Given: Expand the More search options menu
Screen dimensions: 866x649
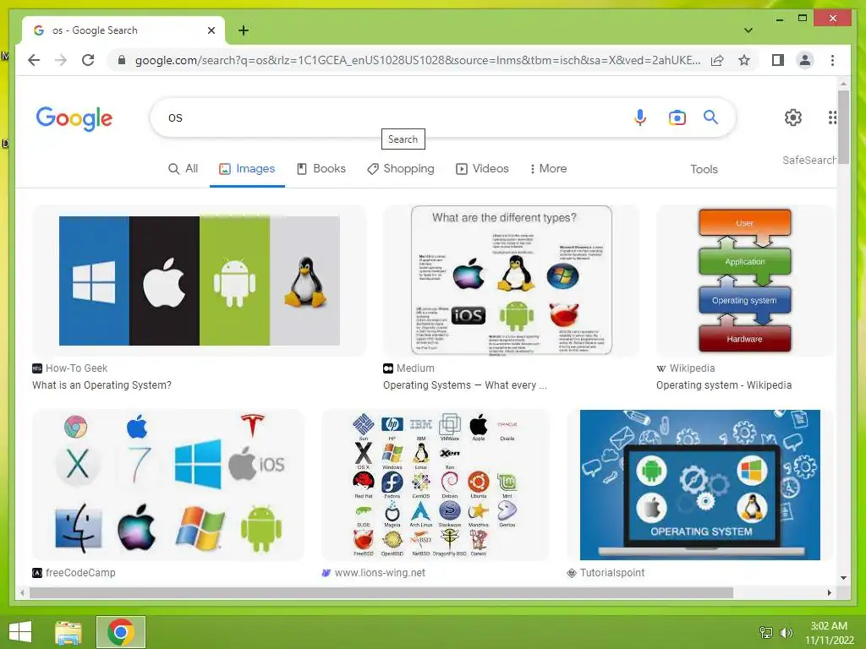Looking at the screenshot, I should tap(548, 169).
